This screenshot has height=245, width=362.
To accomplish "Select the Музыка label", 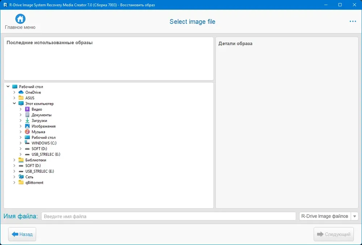I will tap(38, 132).
